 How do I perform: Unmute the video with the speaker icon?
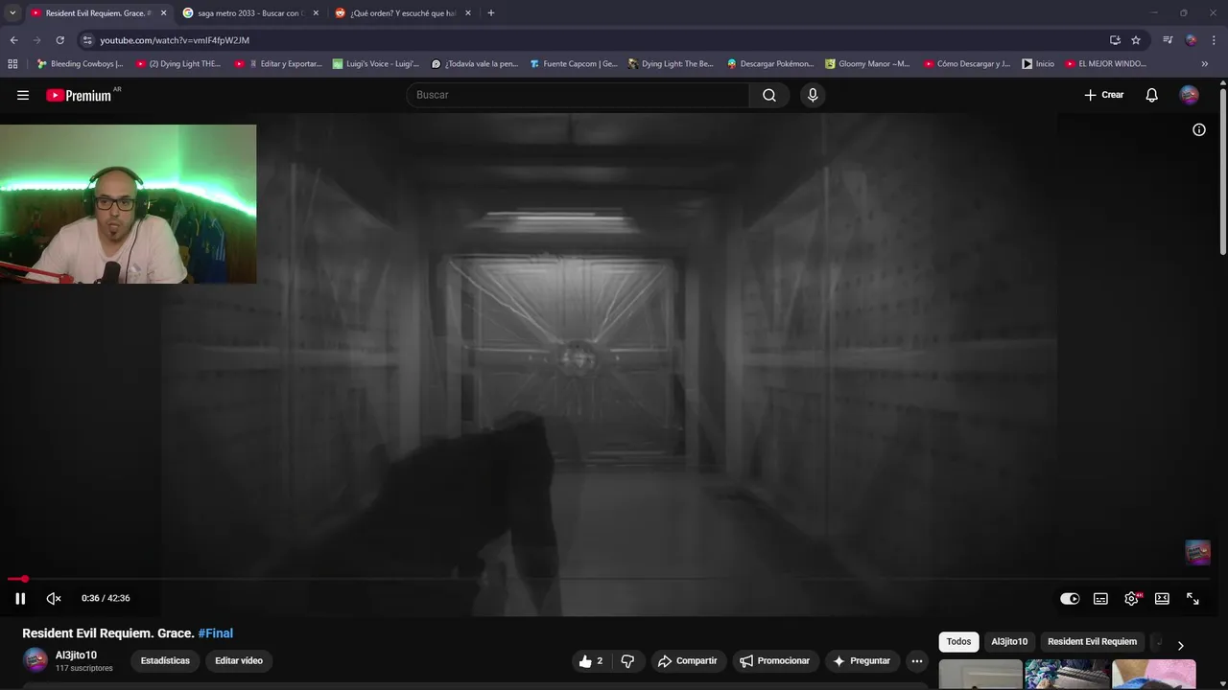click(x=54, y=598)
